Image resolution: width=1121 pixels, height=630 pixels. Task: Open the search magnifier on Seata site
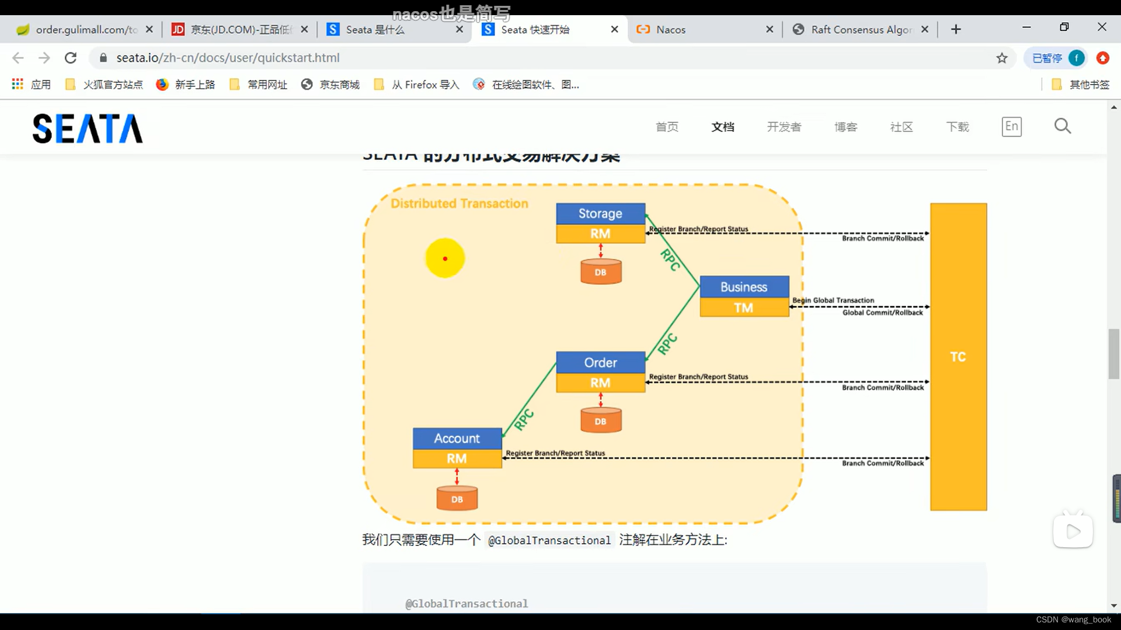[x=1063, y=126]
